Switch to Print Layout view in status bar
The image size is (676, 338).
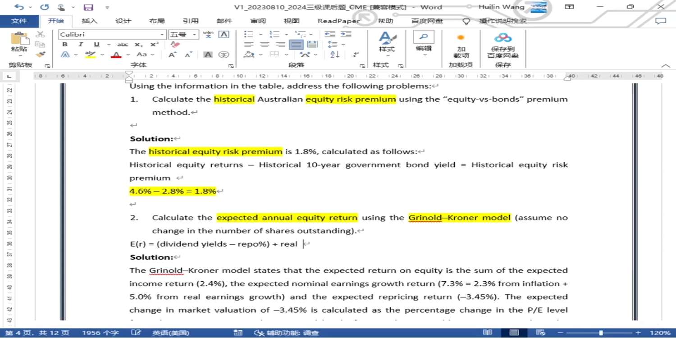click(x=514, y=333)
